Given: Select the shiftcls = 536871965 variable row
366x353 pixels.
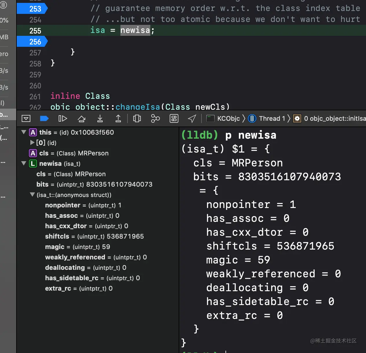Looking at the screenshot, I should click(x=98, y=236).
